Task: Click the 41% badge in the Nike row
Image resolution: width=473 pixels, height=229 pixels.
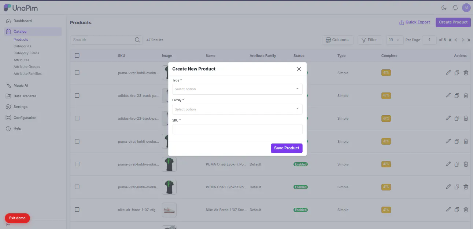Action: click(x=386, y=210)
